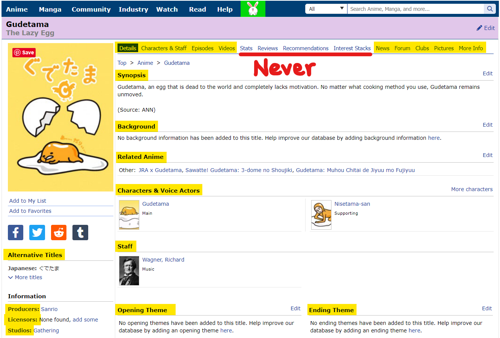
Task: Open the Help menu
Action: pyautogui.click(x=225, y=9)
